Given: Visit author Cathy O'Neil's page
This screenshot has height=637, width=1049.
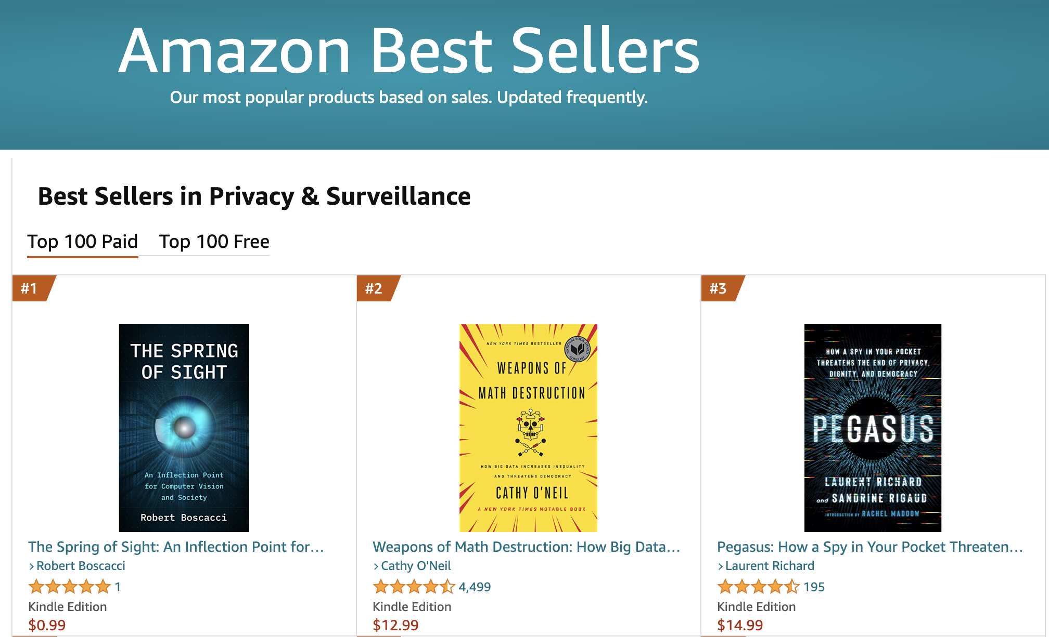Looking at the screenshot, I should pos(416,566).
